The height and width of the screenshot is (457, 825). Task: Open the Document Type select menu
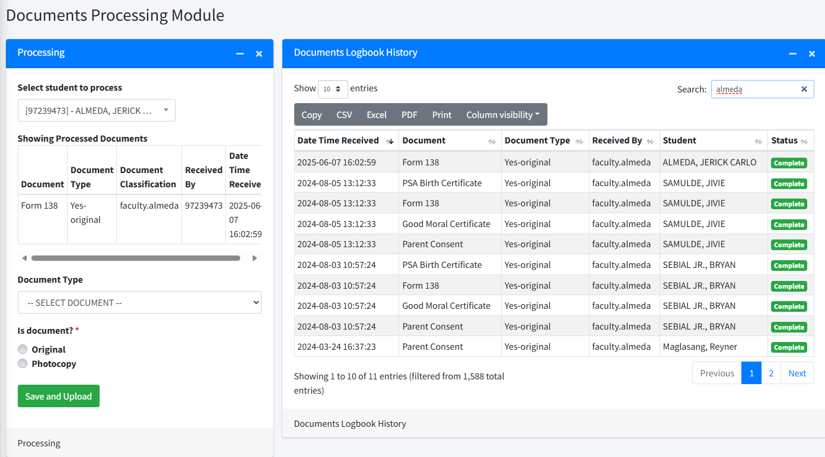point(139,302)
